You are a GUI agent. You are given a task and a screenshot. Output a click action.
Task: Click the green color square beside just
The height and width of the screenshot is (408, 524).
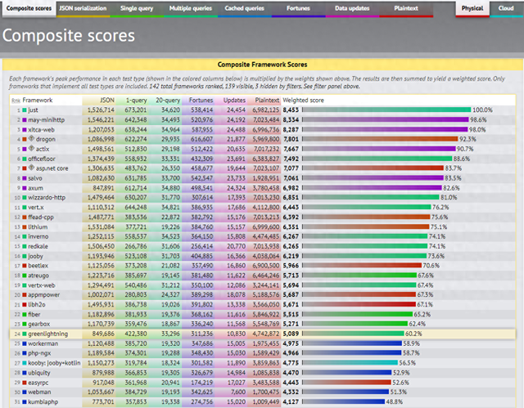tap(25, 110)
